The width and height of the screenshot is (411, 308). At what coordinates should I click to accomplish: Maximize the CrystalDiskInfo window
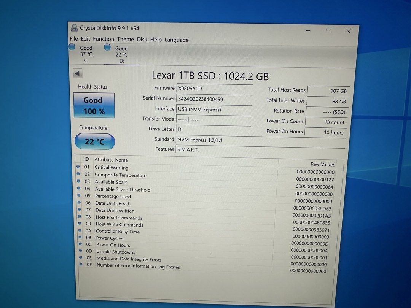coord(328,31)
